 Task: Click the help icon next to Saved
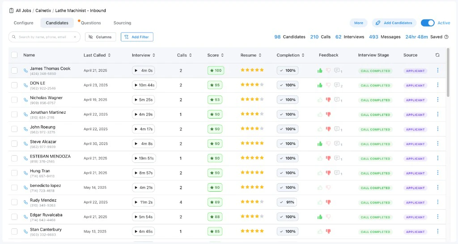click(446, 37)
